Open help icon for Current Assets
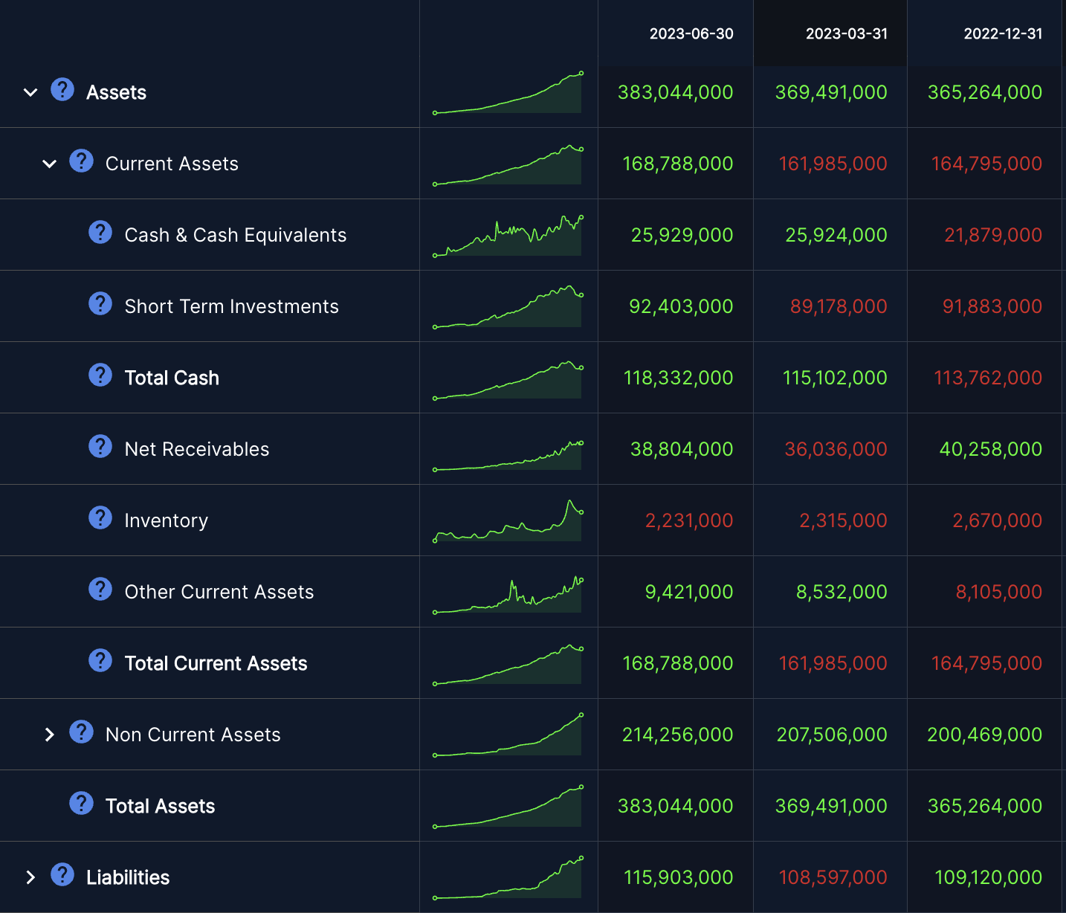 tap(81, 161)
